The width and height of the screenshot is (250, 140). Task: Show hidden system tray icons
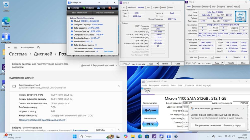point(208,136)
